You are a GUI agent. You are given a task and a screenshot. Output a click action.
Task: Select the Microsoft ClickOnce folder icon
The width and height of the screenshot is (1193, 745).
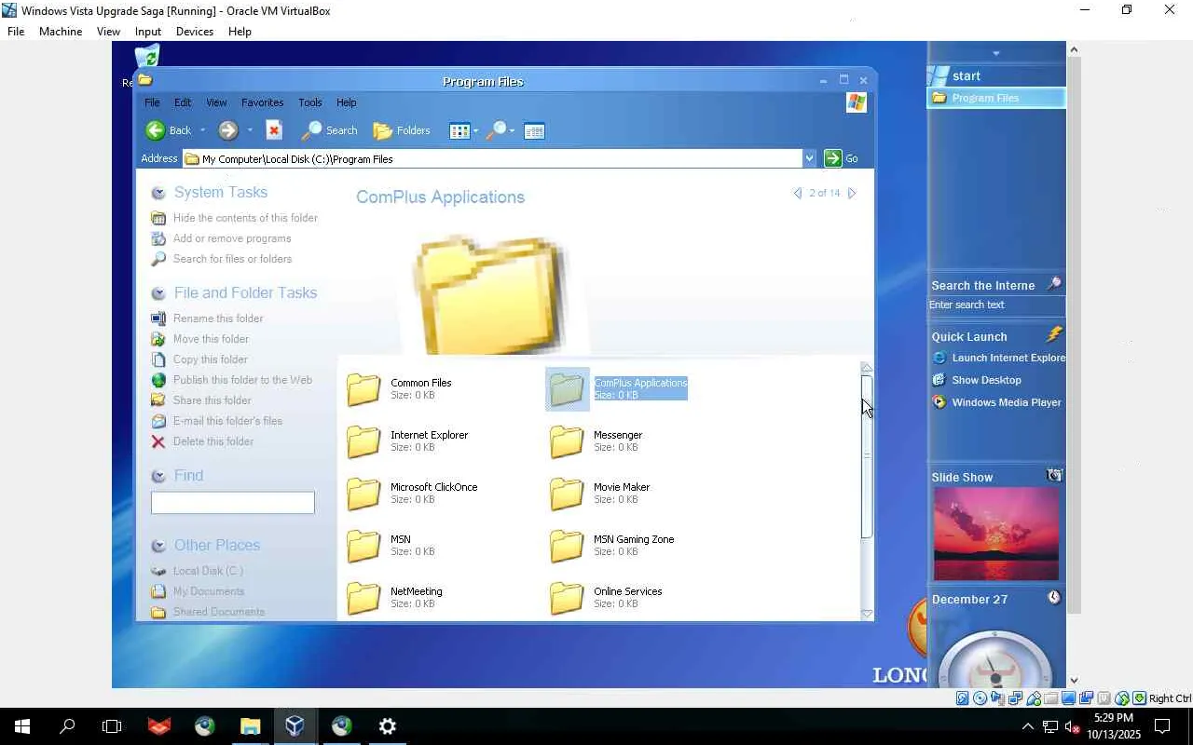tap(363, 494)
